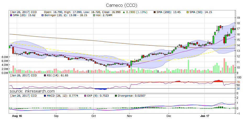Click the purple SMA (20) legend swatch
The image size is (243, 119).
tap(11, 15)
